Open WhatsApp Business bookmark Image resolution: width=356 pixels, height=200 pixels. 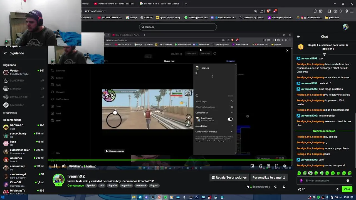196,17
